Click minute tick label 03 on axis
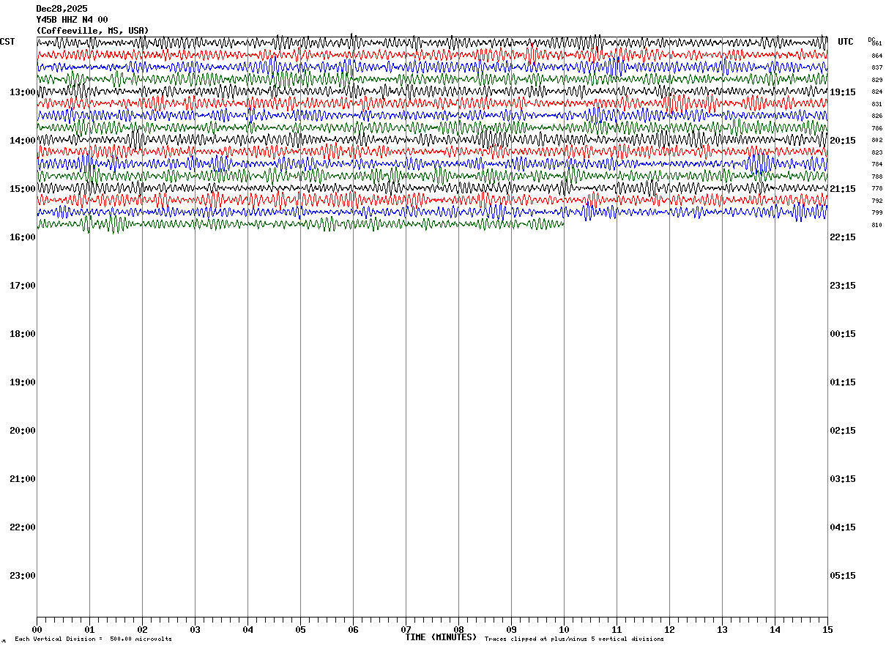Image resolution: width=886 pixels, height=649 pixels. [x=195, y=630]
